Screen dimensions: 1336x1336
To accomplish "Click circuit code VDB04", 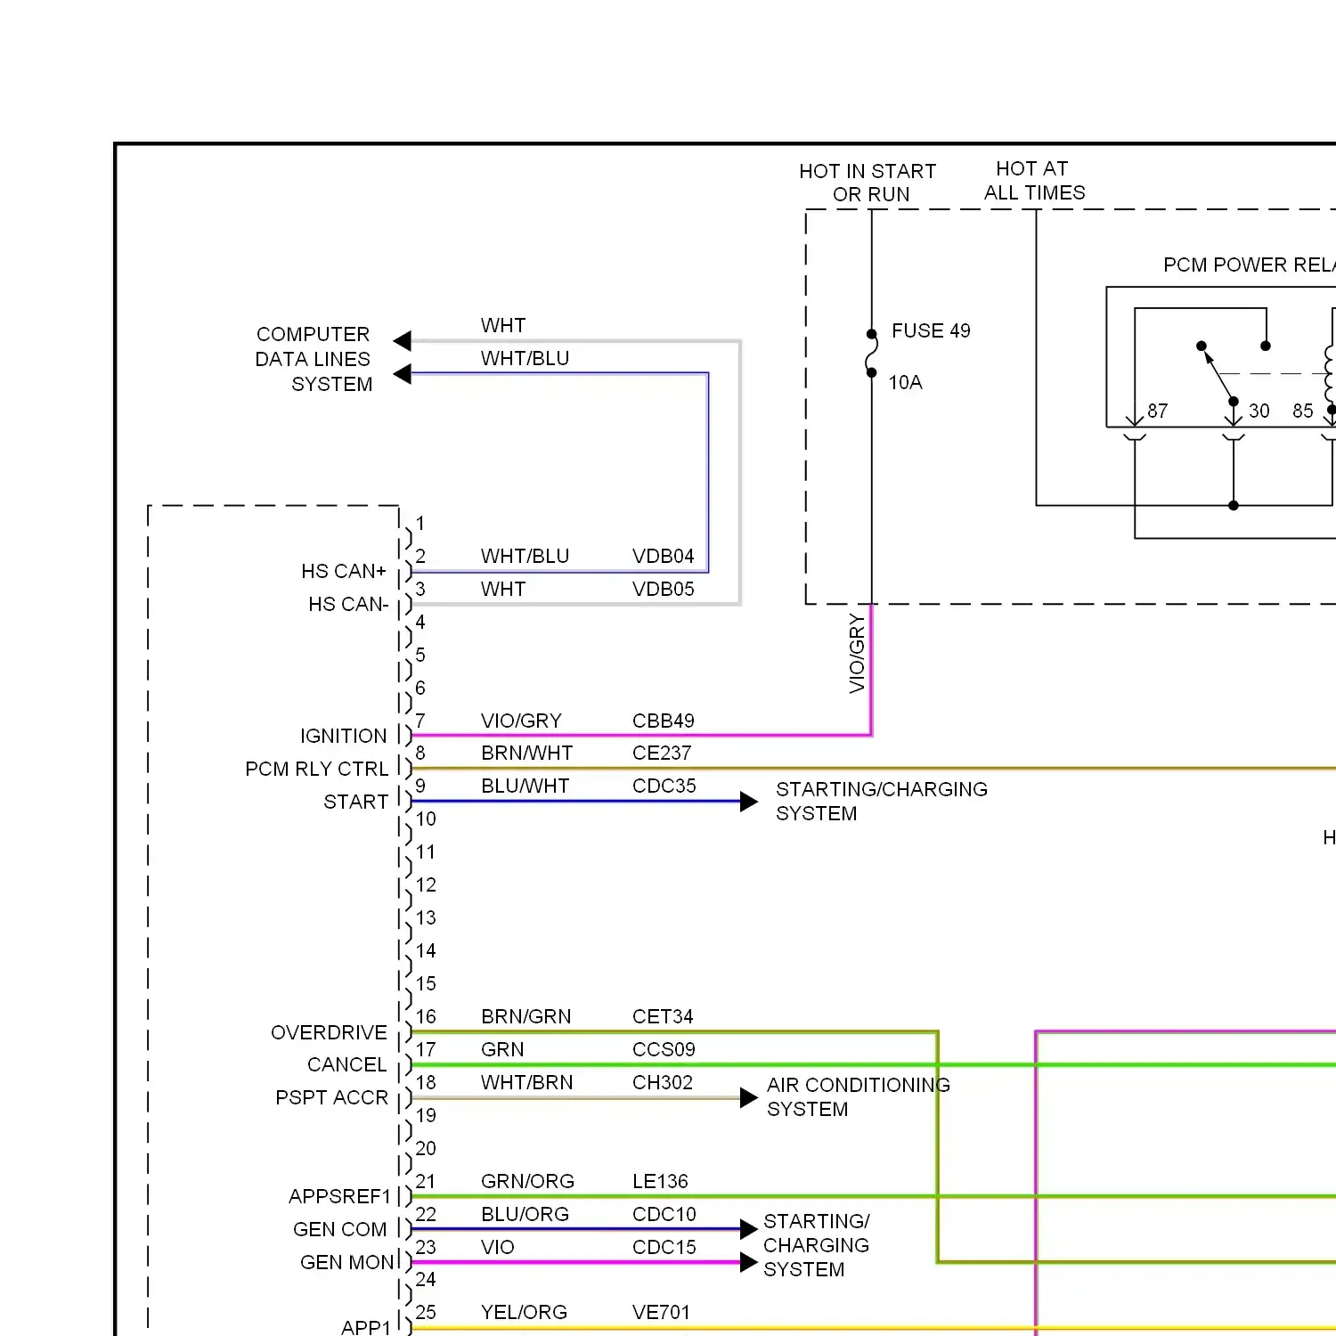I will (x=663, y=556).
